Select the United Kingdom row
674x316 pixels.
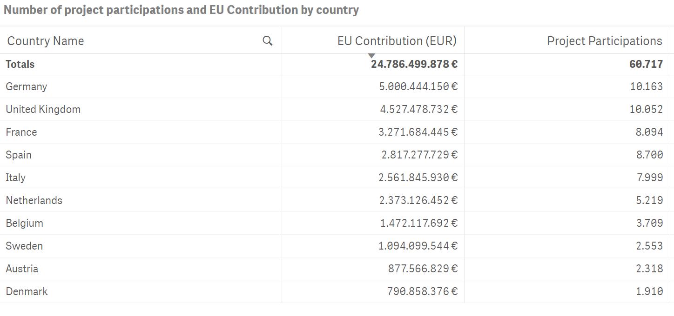coord(43,109)
